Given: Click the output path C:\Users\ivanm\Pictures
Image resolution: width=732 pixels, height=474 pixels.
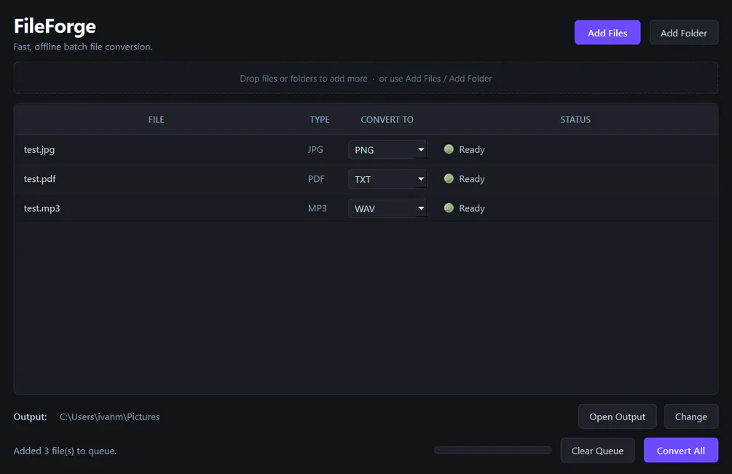Looking at the screenshot, I should (110, 416).
